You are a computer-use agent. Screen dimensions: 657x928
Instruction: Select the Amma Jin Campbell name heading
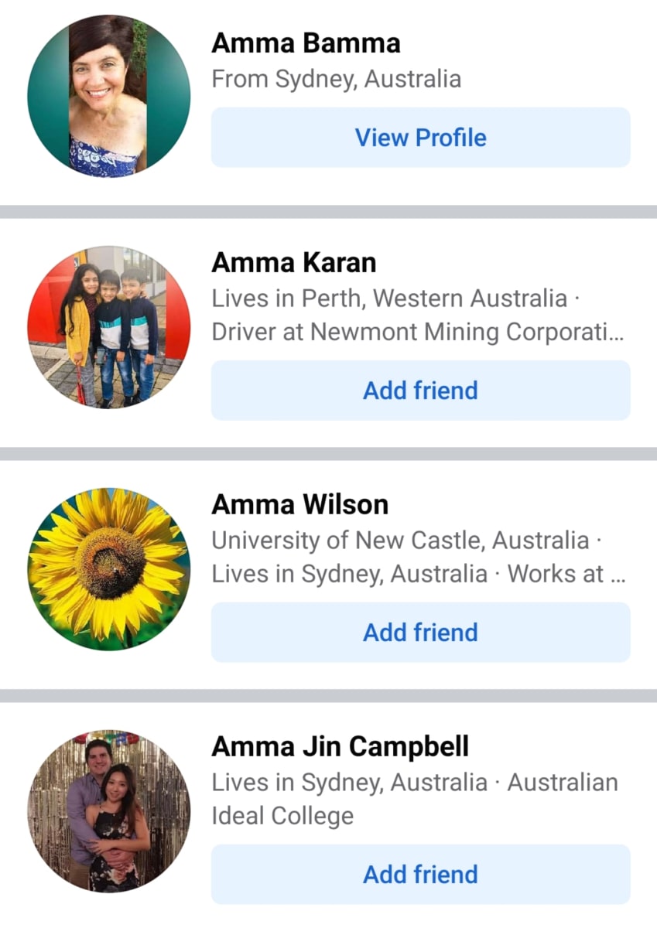pos(340,747)
